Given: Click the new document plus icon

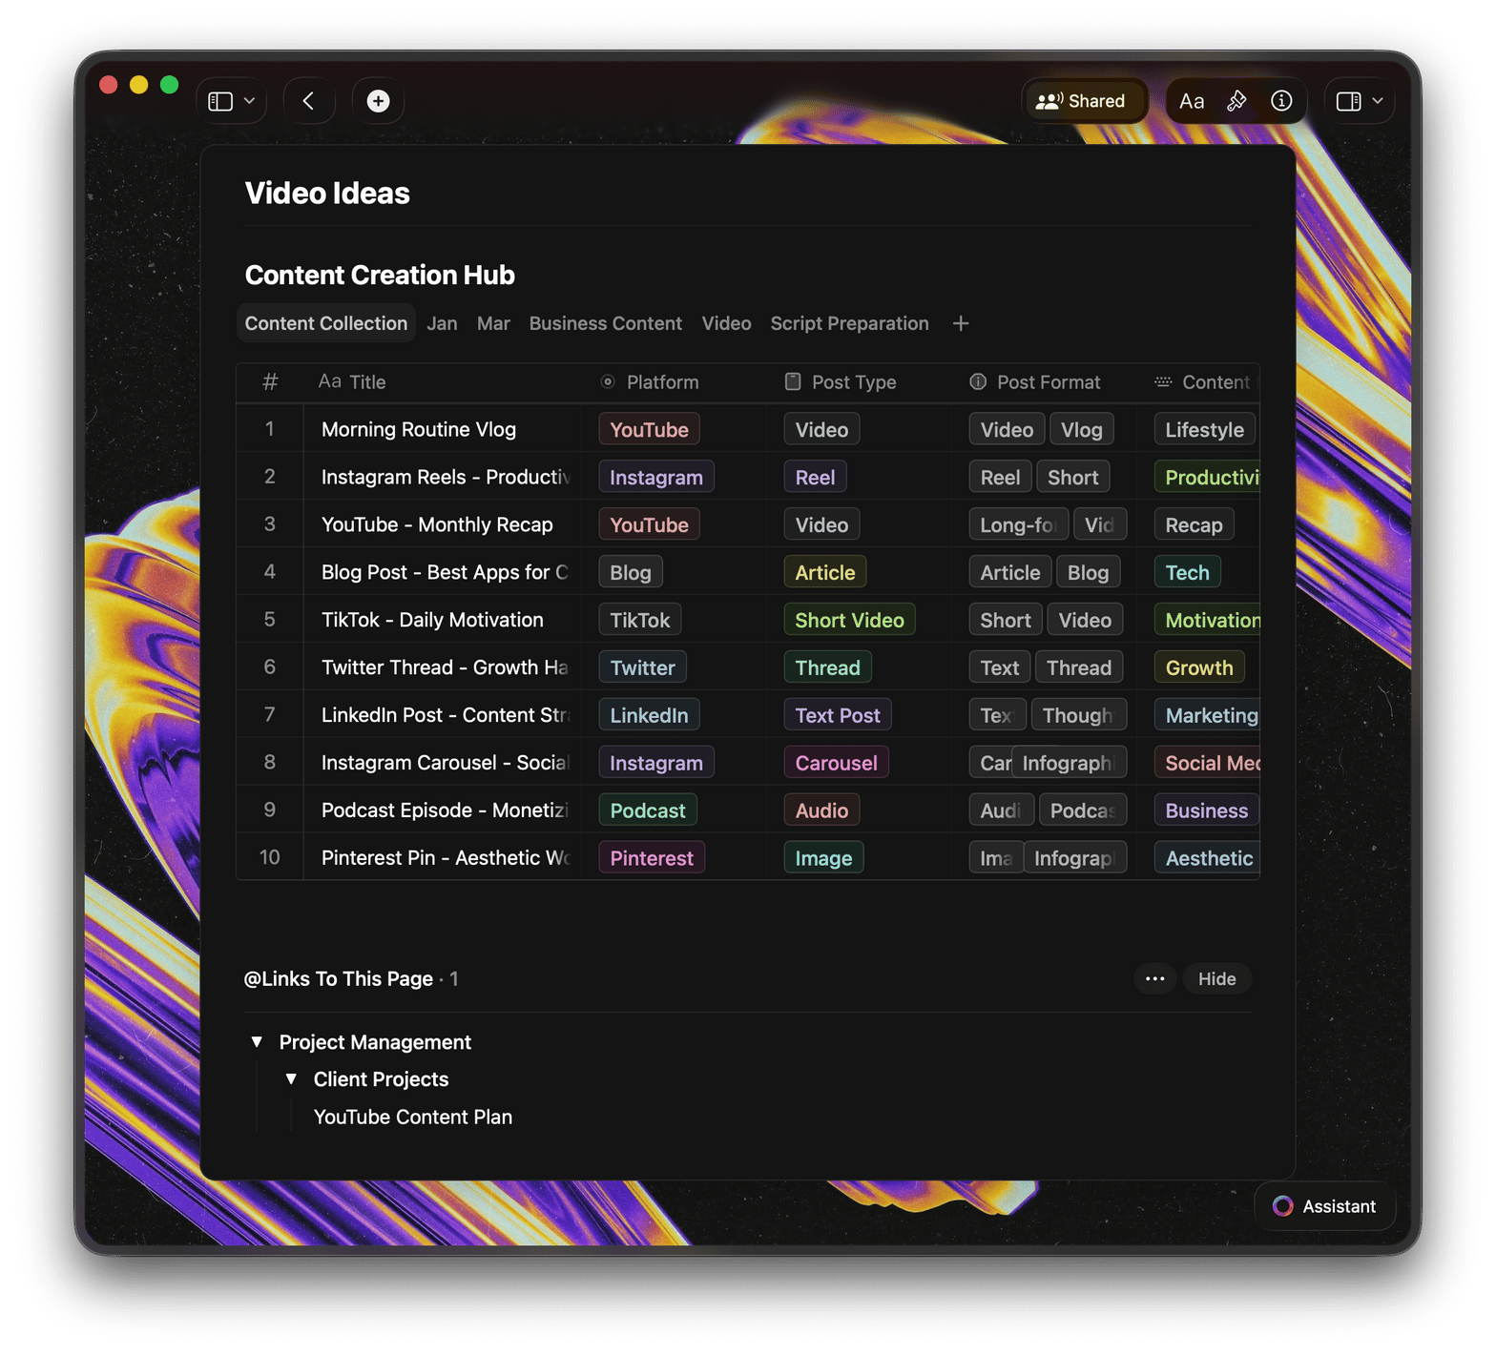Looking at the screenshot, I should (378, 101).
